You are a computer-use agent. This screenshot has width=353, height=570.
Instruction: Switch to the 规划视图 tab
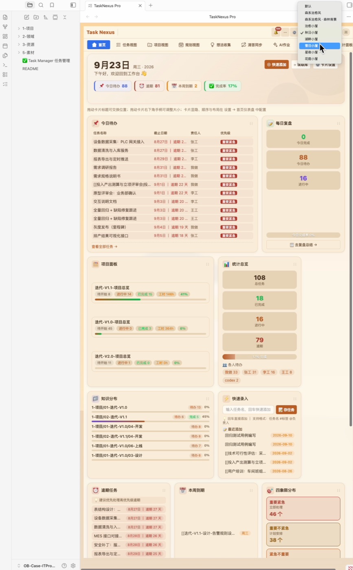click(189, 45)
